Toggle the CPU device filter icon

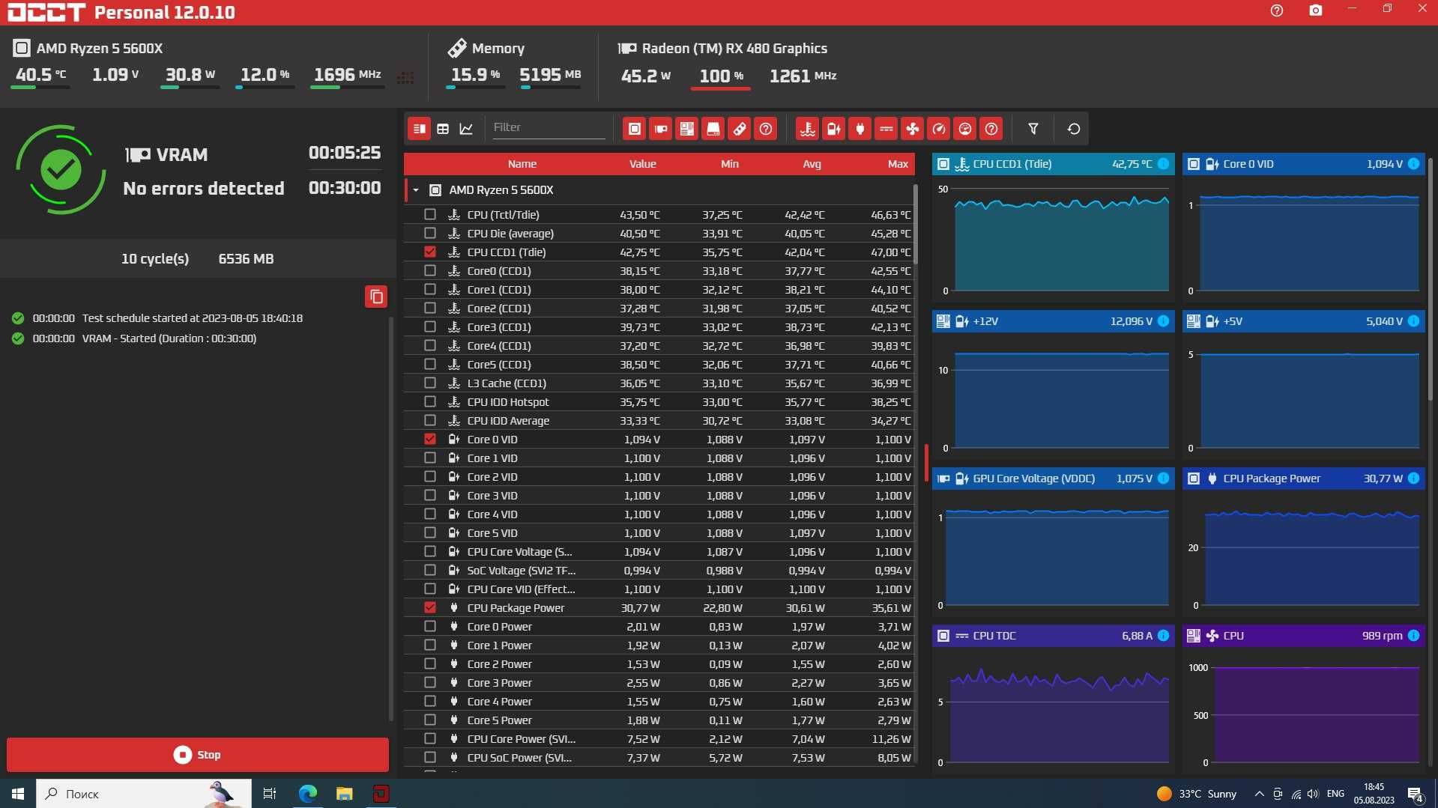635,129
